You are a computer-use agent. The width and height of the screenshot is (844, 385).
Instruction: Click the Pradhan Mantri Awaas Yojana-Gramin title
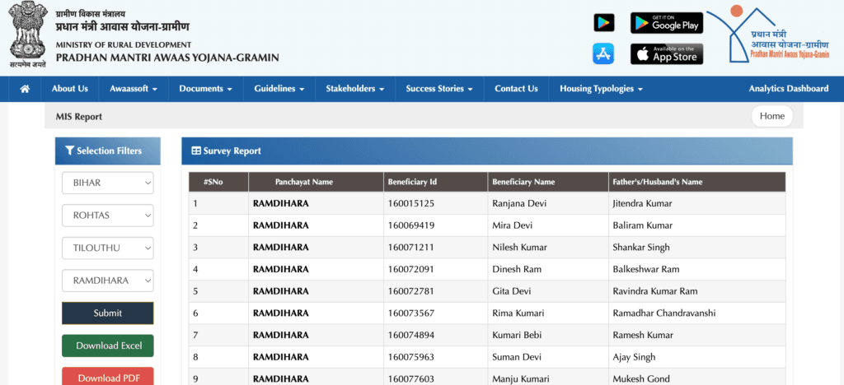pyautogui.click(x=167, y=58)
